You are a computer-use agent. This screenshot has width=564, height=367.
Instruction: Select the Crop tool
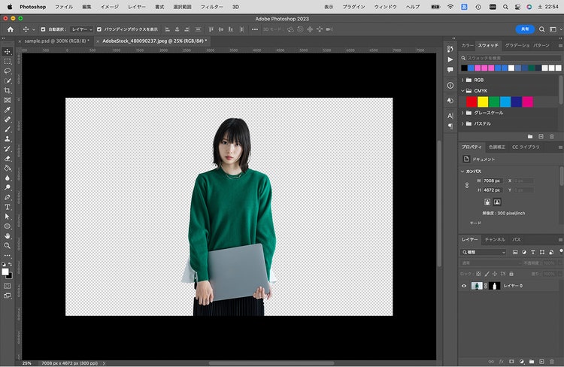click(8, 91)
